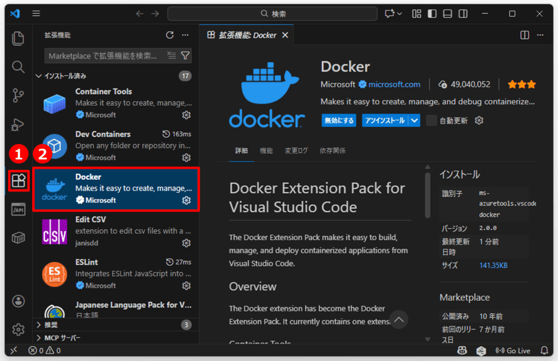Screen dimensions: 558x361
Task: Open the API client view in the sidebar
Action: click(x=18, y=209)
